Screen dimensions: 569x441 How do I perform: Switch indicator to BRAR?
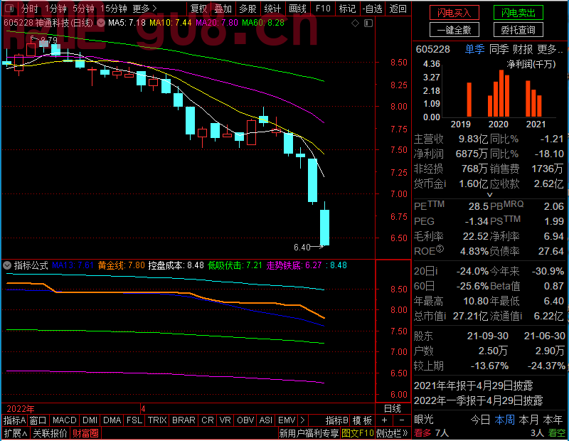click(184, 420)
